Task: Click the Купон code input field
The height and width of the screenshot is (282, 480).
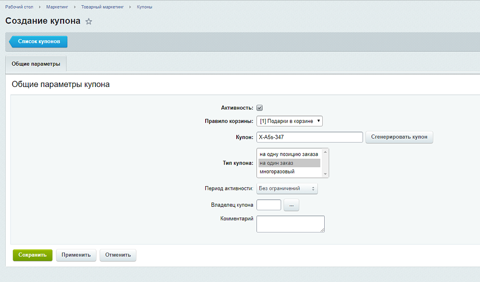Action: (309, 137)
